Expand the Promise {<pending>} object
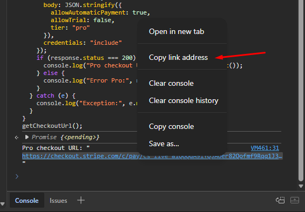 (x=27, y=137)
